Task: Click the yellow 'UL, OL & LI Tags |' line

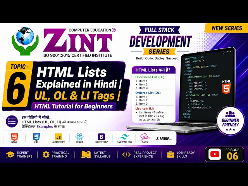Action: click(77, 96)
